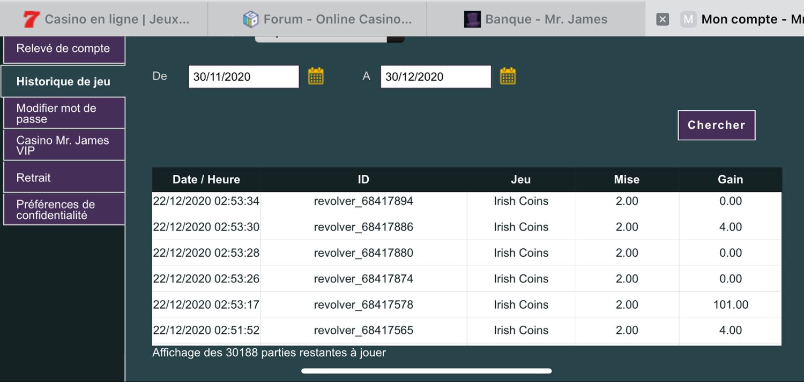Open calendar picker for the A date

click(508, 76)
